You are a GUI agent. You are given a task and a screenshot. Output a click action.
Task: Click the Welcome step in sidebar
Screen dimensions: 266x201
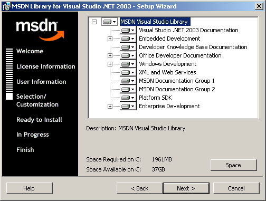pyautogui.click(x=30, y=51)
